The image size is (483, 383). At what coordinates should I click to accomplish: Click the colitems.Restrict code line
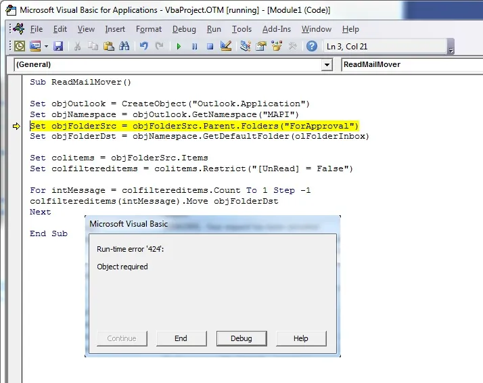click(x=191, y=168)
